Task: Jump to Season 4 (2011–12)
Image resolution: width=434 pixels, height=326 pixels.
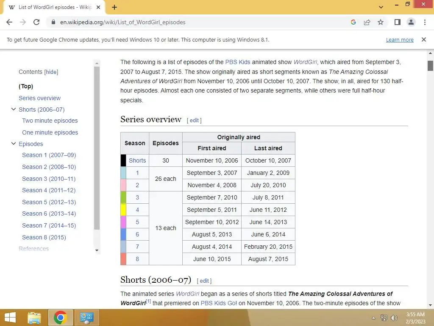Action: 49,190
